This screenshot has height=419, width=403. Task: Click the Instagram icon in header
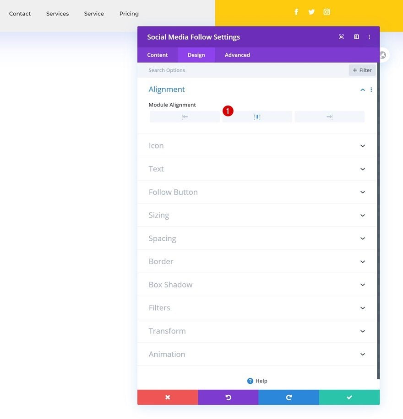[327, 12]
